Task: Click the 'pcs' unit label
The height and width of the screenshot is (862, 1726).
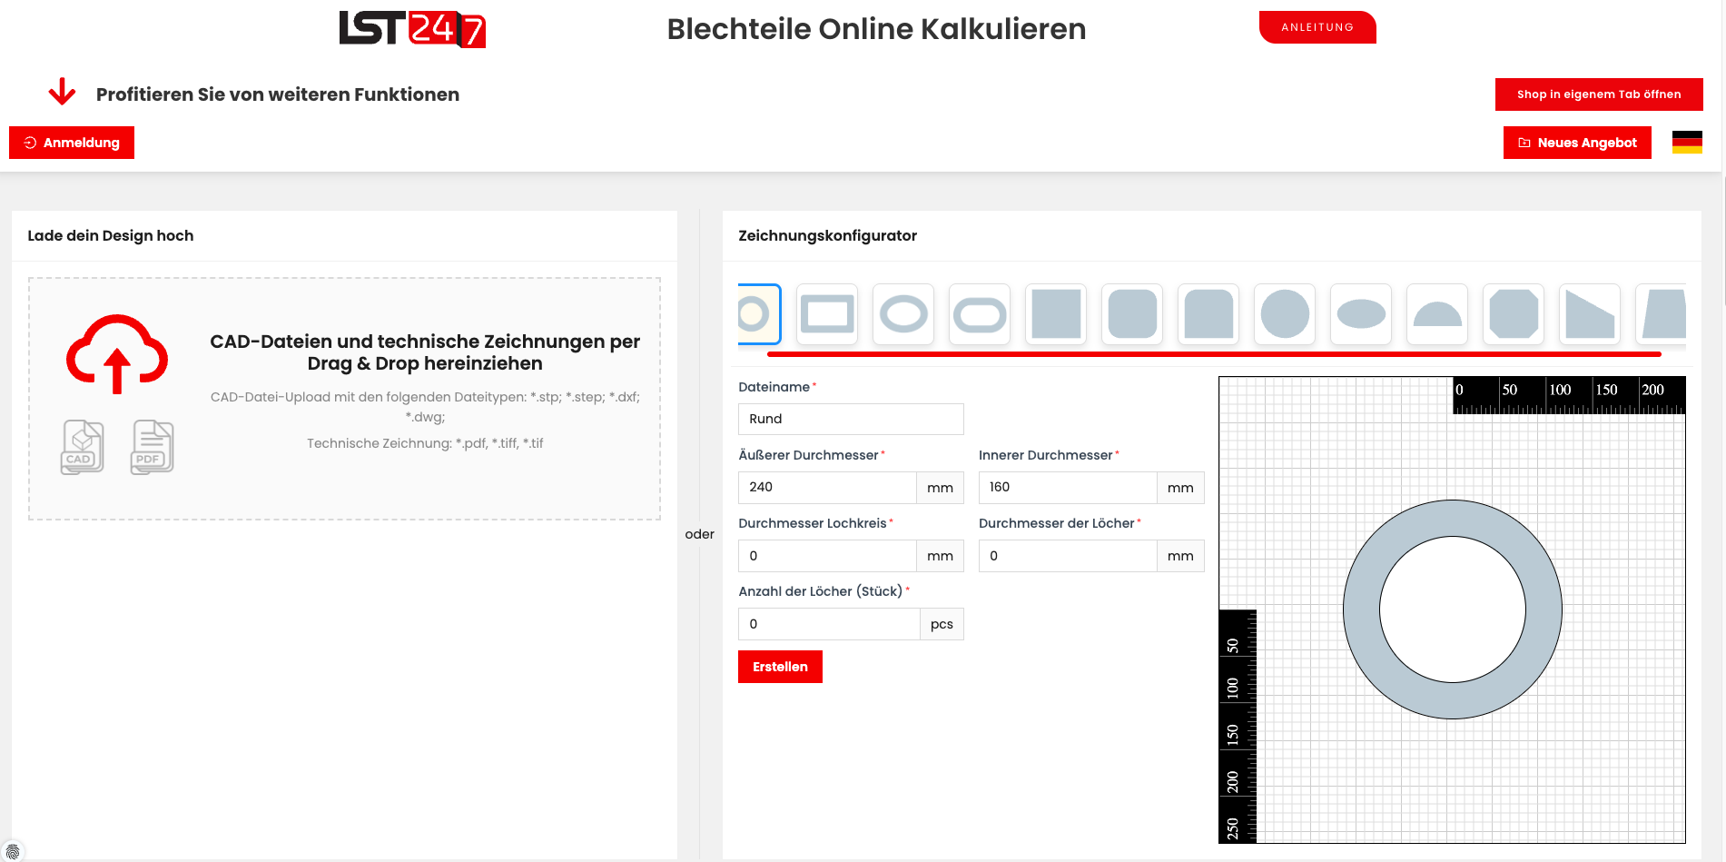Action: (x=942, y=624)
